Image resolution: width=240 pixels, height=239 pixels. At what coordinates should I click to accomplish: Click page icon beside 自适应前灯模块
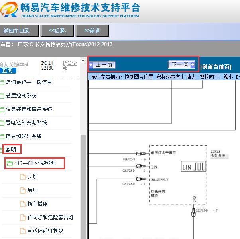[23, 231]
